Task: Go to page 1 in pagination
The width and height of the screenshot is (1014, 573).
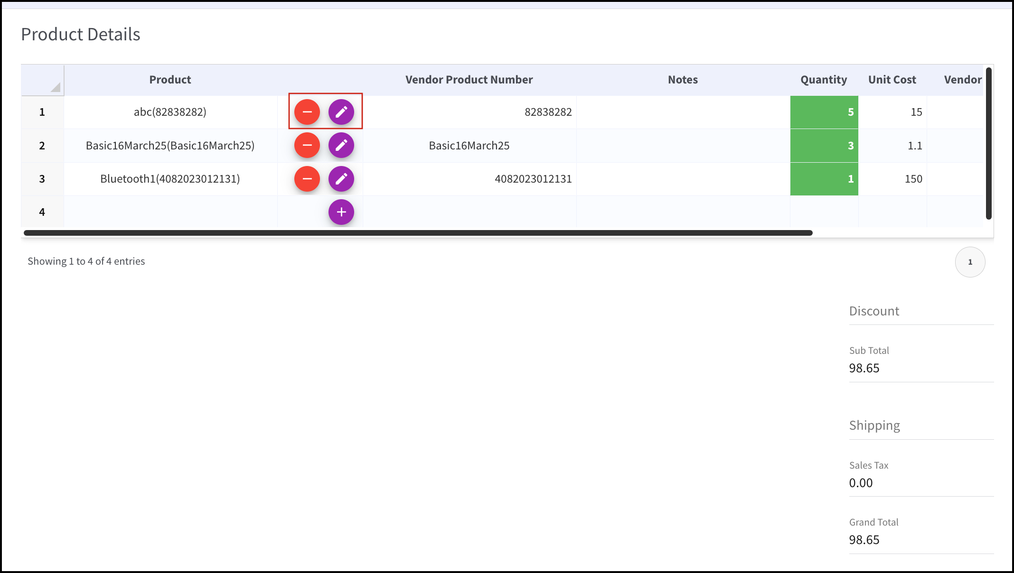Action: [x=970, y=262]
